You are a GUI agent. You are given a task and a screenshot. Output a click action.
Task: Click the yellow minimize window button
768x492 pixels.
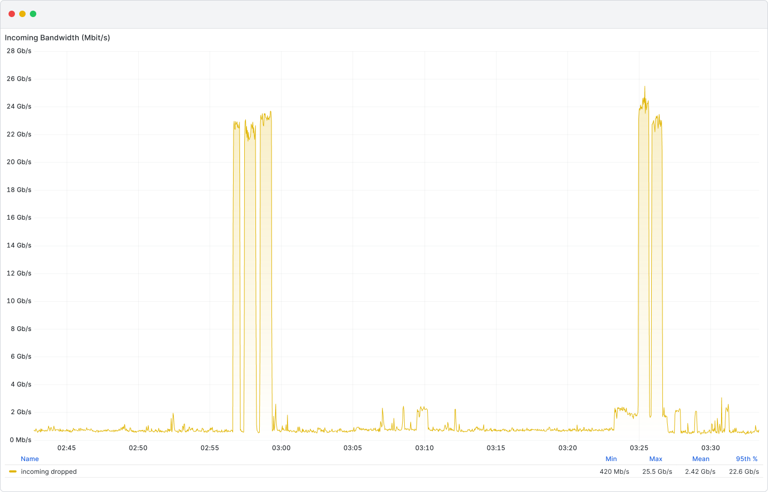(x=22, y=14)
